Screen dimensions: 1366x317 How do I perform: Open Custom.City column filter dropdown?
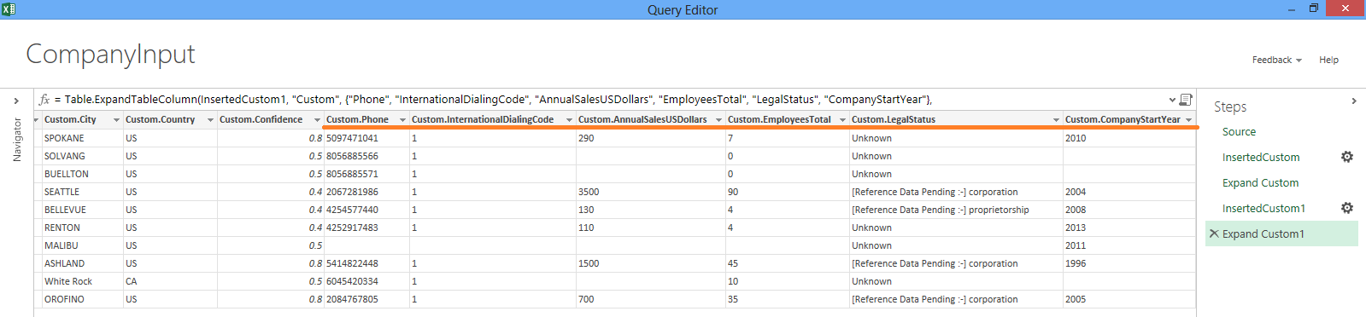click(x=117, y=120)
